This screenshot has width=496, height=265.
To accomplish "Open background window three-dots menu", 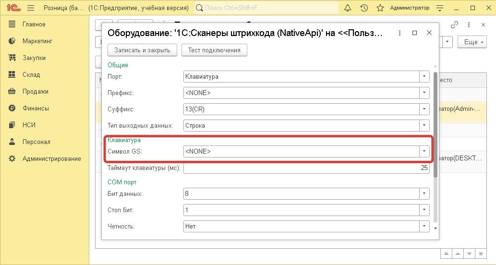I will [469, 24].
